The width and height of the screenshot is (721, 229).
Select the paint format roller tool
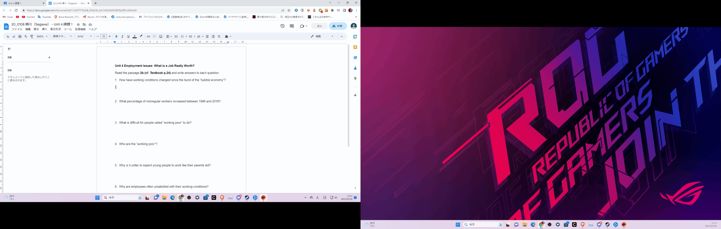(32, 36)
